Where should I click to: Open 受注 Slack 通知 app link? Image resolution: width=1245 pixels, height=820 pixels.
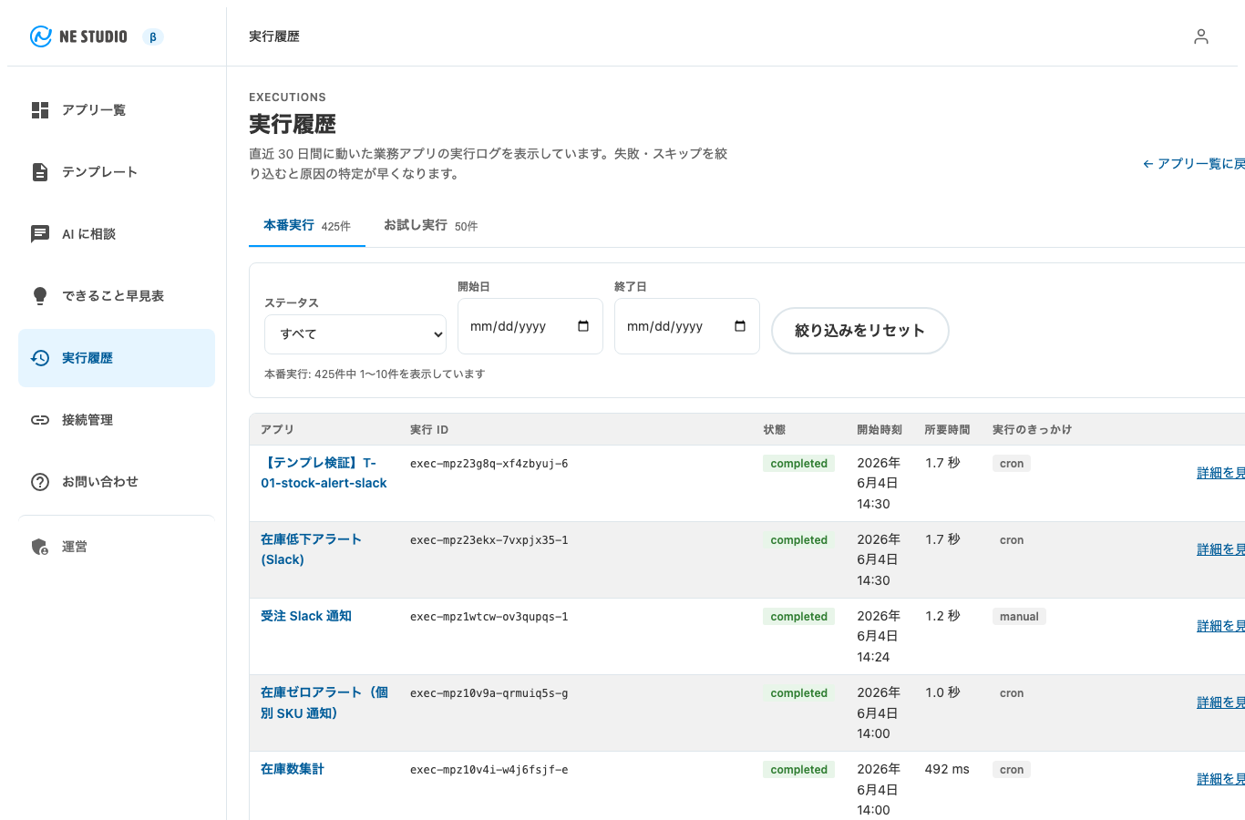click(x=306, y=616)
